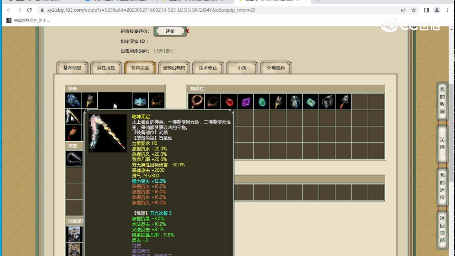455x256 pixels.
Task: Click the browser address bar URL
Action: pos(151,10)
